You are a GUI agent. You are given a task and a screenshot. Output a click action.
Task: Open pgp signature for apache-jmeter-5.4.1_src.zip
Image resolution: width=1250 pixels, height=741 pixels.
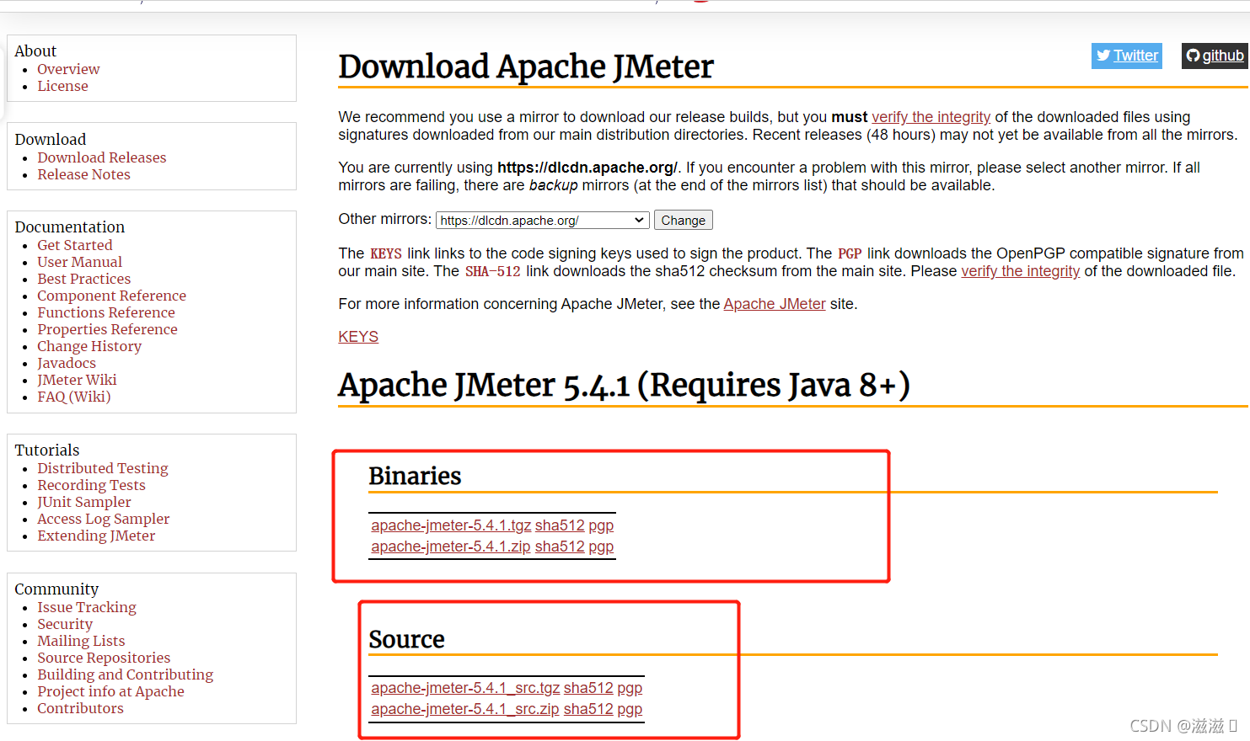630,709
